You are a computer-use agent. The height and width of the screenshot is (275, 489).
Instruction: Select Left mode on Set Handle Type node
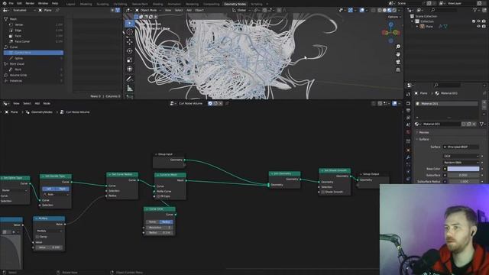point(49,189)
